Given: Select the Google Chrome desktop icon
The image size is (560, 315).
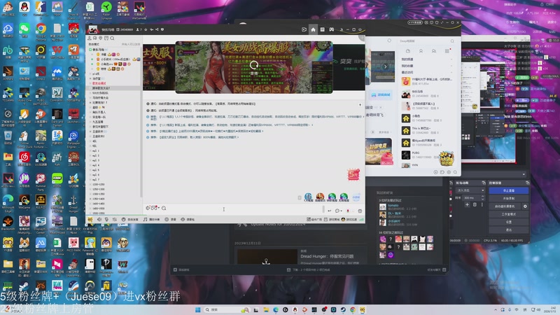Looking at the screenshot, I should [41, 29].
